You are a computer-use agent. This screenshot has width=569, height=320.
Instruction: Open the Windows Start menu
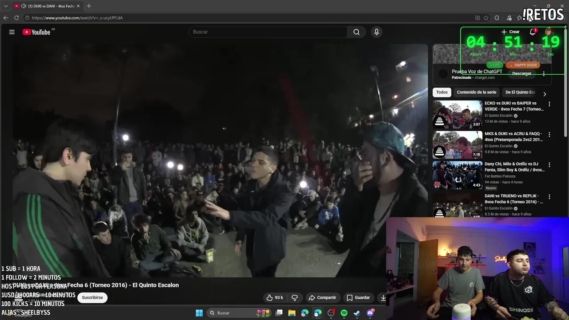point(199,313)
